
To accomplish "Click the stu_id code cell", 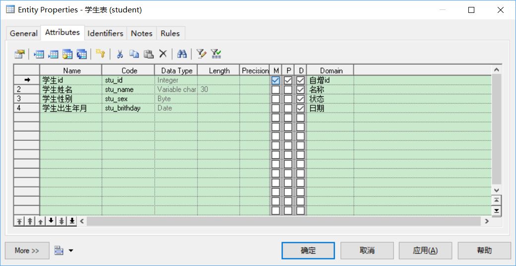I will [x=129, y=80].
